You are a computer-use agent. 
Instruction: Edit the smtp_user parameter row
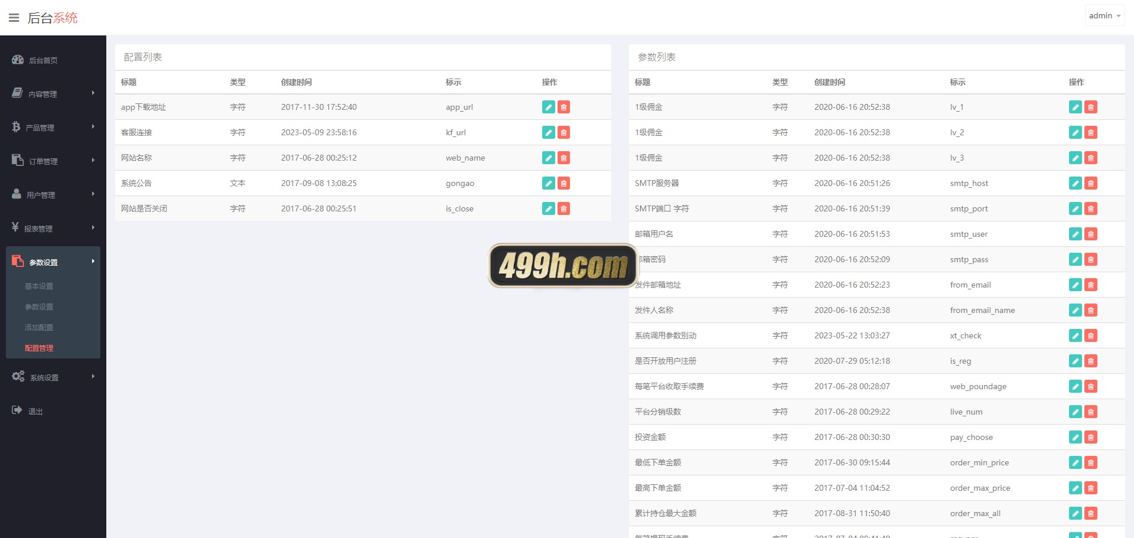coord(1076,234)
